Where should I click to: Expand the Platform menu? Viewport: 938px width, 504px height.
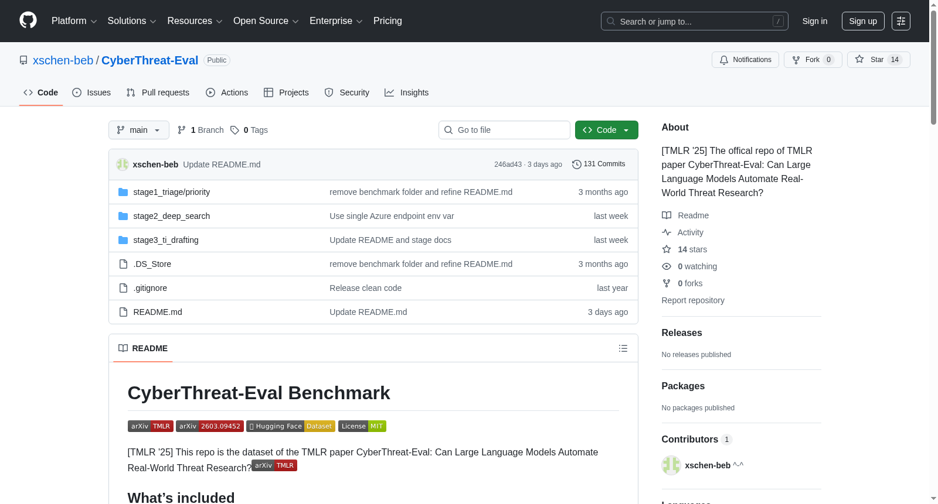(x=74, y=21)
